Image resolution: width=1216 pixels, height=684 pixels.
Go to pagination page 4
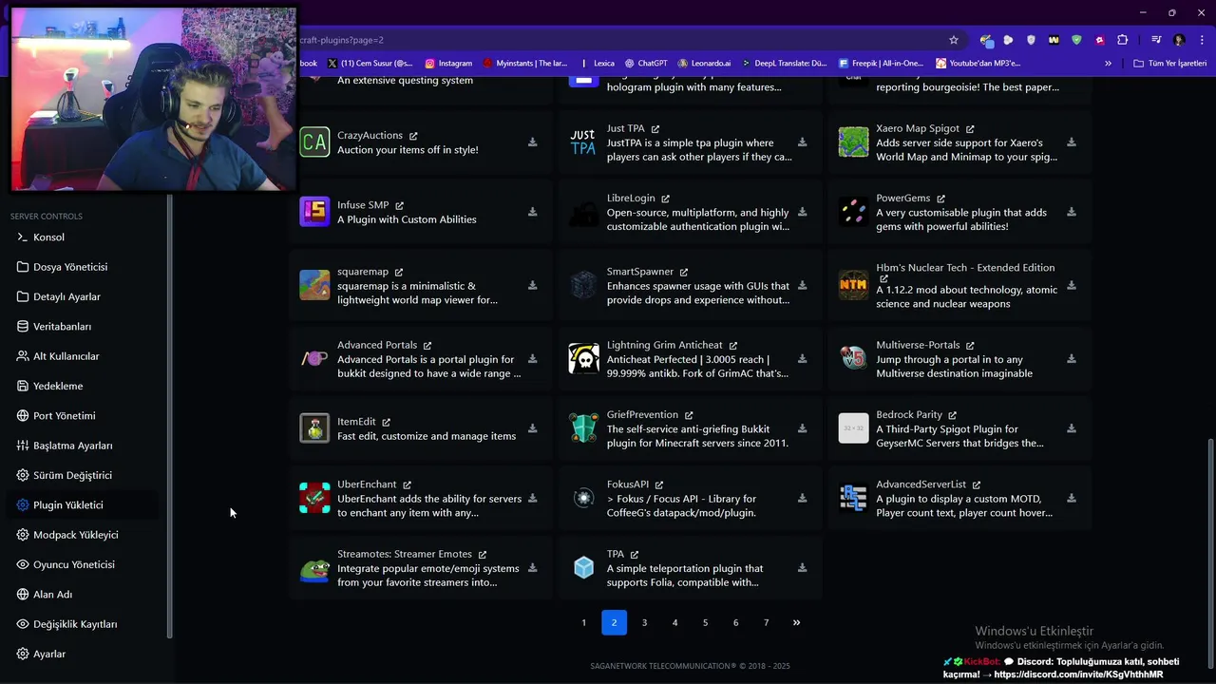click(x=674, y=622)
